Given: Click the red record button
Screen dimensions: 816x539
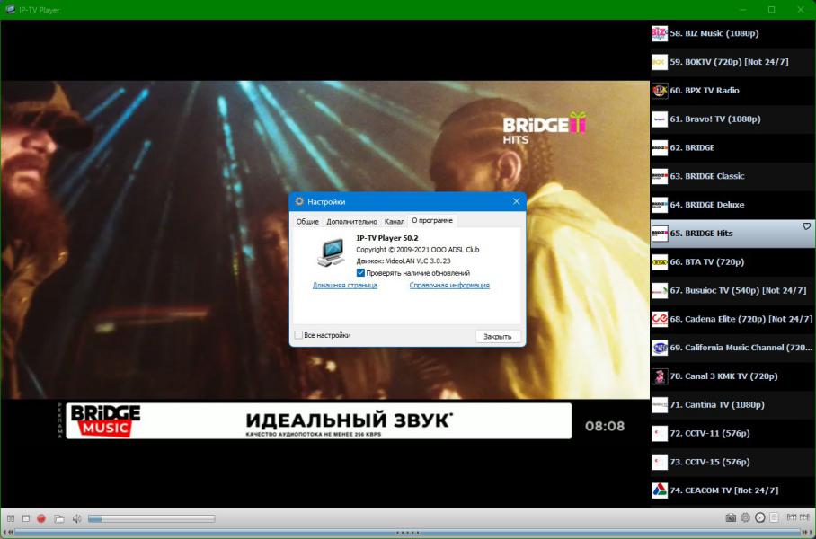Looking at the screenshot, I should (41, 518).
